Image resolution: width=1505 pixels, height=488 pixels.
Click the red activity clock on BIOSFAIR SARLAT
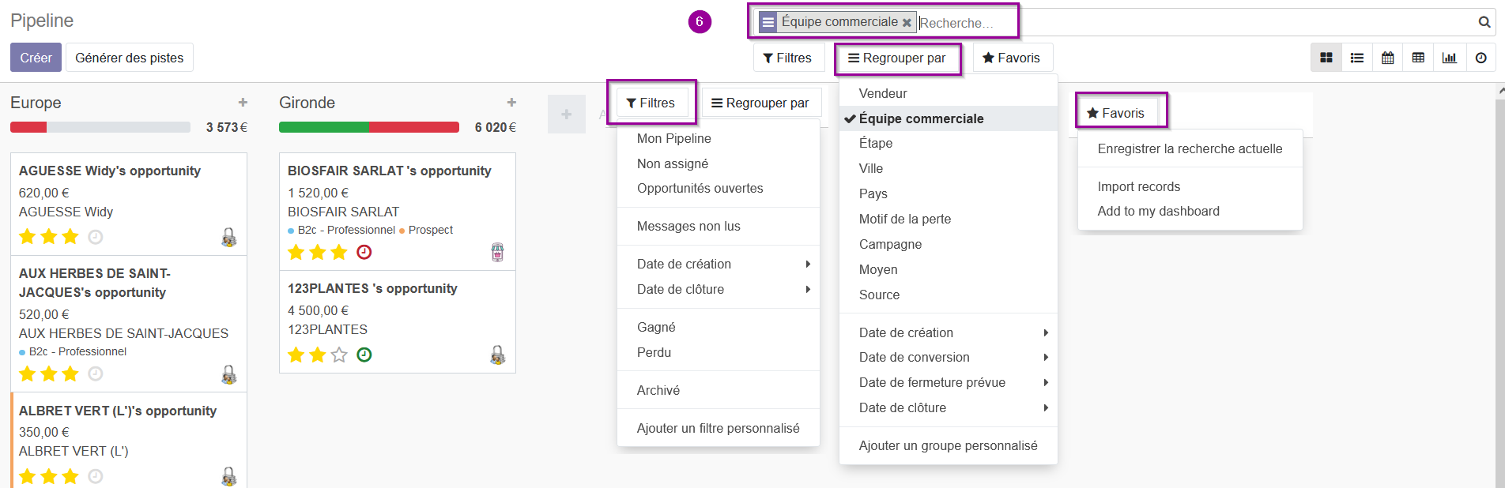coord(364,252)
